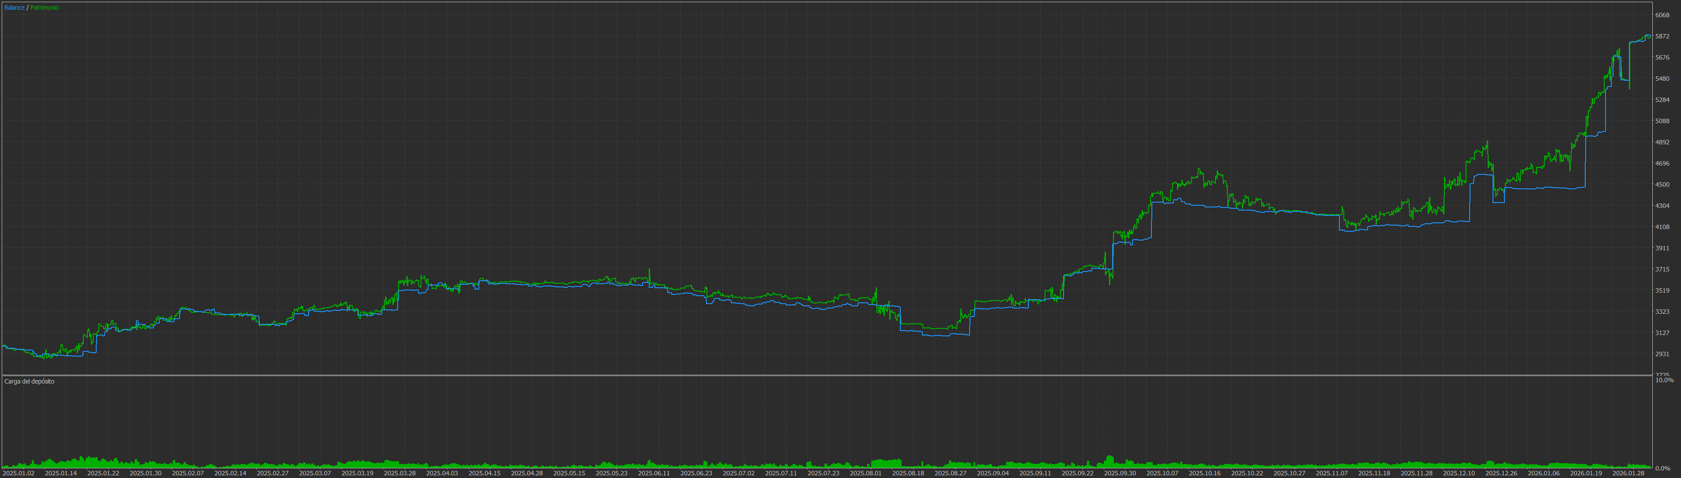Screen dimensions: 1681x478
Task: Click the 2931 value axis label
Action: tap(1662, 354)
